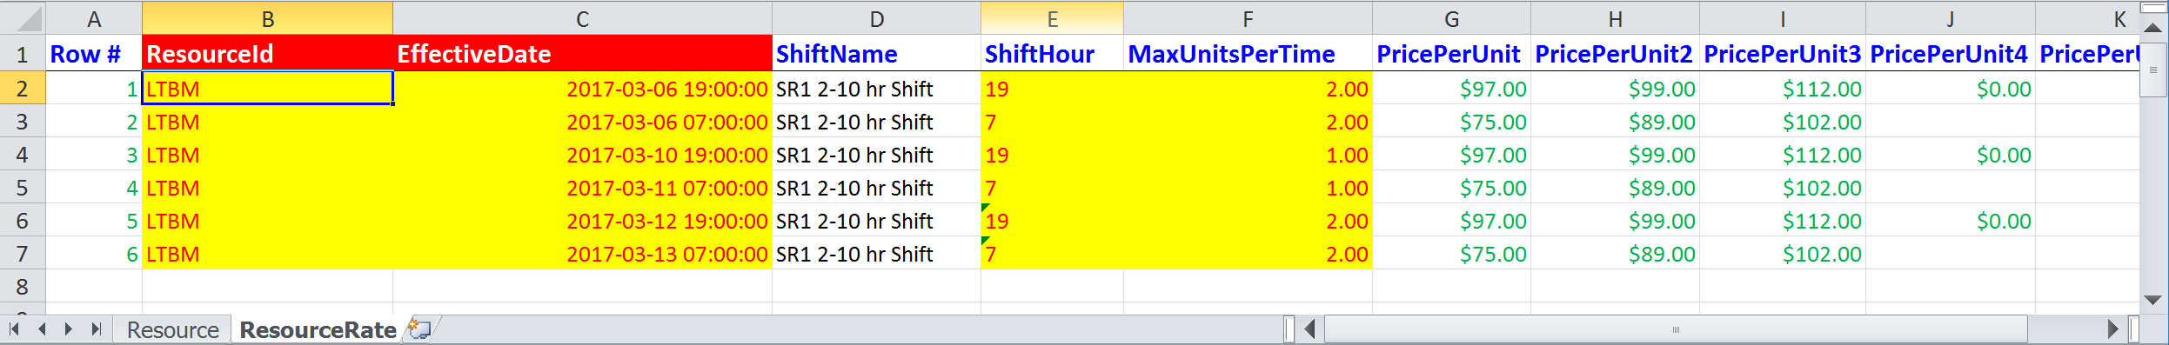
Task: Select cell with 2017-03-10 19:00:00 date
Action: coord(582,155)
